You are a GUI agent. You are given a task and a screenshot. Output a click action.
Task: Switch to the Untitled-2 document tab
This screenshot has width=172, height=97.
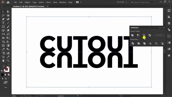click(x=29, y=6)
